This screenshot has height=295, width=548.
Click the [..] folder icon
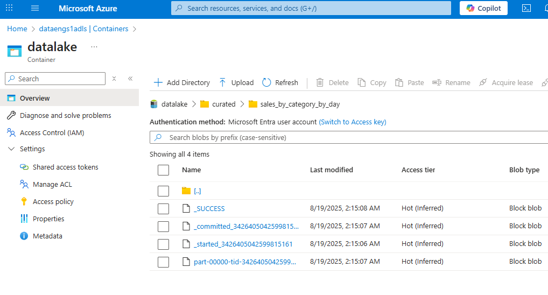[186, 191]
